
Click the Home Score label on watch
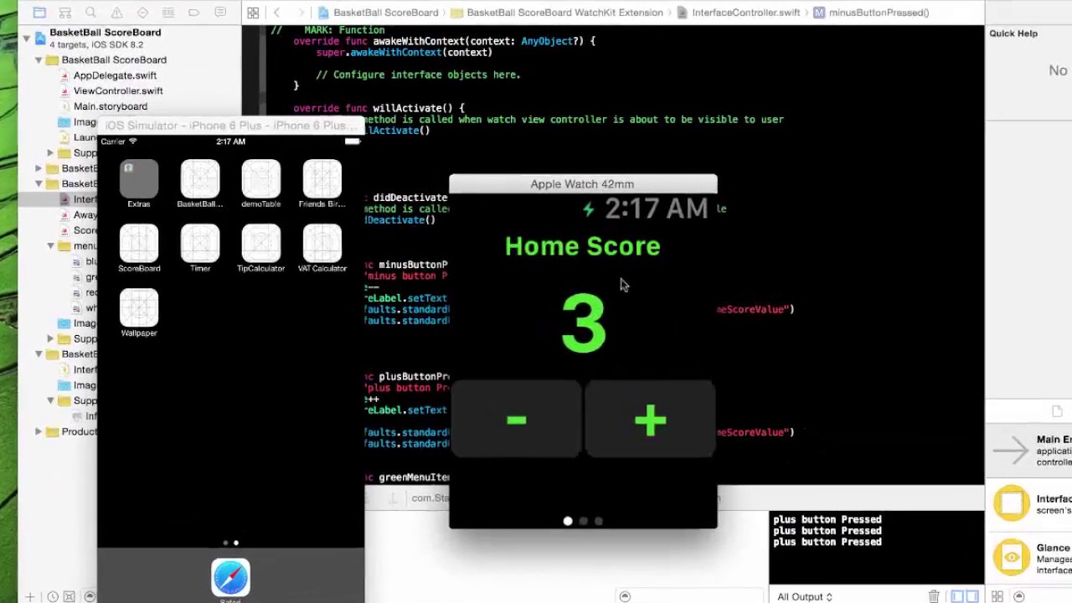point(583,246)
